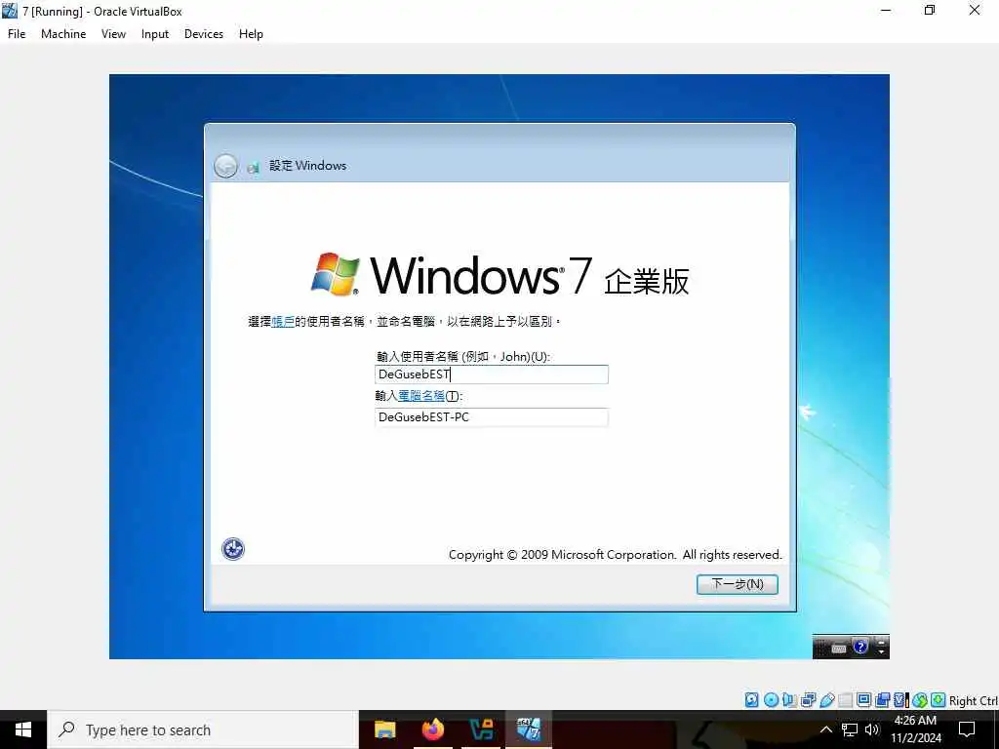
Task: Click the 電腦名稱 computer name hyperlink
Action: tap(421, 396)
